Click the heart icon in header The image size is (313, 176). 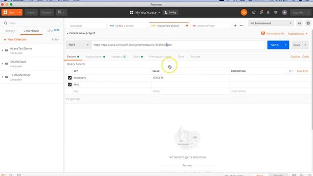(x=275, y=12)
